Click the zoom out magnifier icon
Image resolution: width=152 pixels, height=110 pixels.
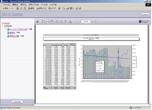(x=61, y=22)
